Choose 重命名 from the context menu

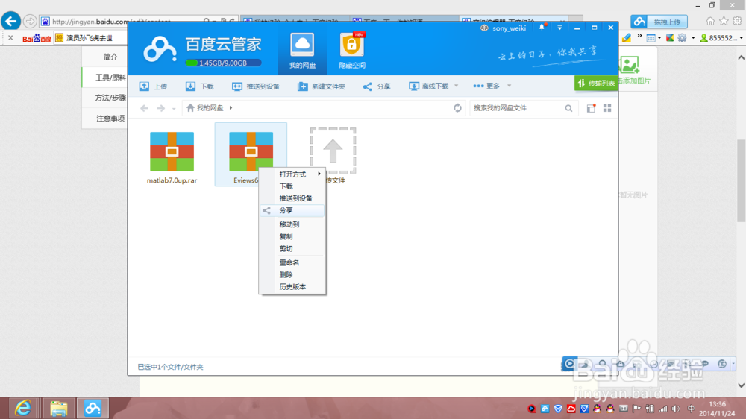(x=292, y=262)
